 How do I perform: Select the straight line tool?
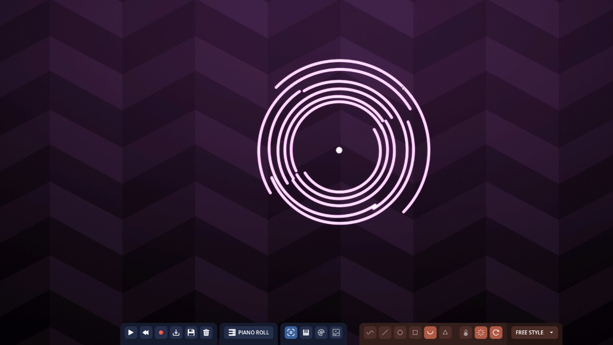(385, 333)
